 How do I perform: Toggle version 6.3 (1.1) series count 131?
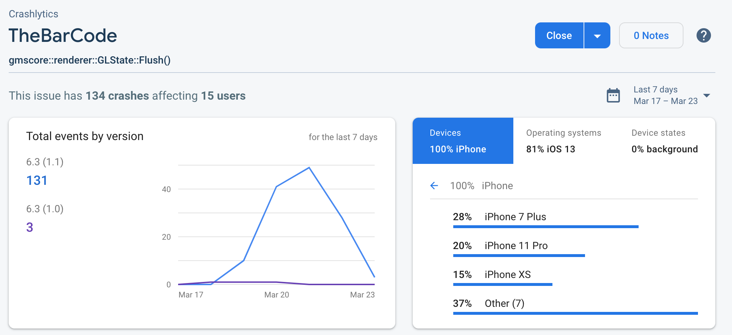tap(37, 180)
